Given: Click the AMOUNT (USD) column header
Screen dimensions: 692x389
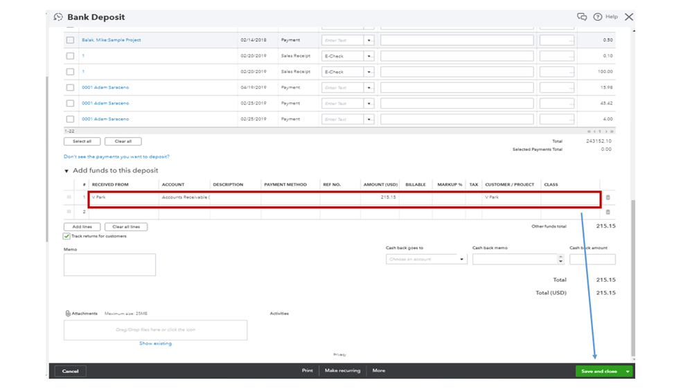Looking at the screenshot, I should (380, 184).
